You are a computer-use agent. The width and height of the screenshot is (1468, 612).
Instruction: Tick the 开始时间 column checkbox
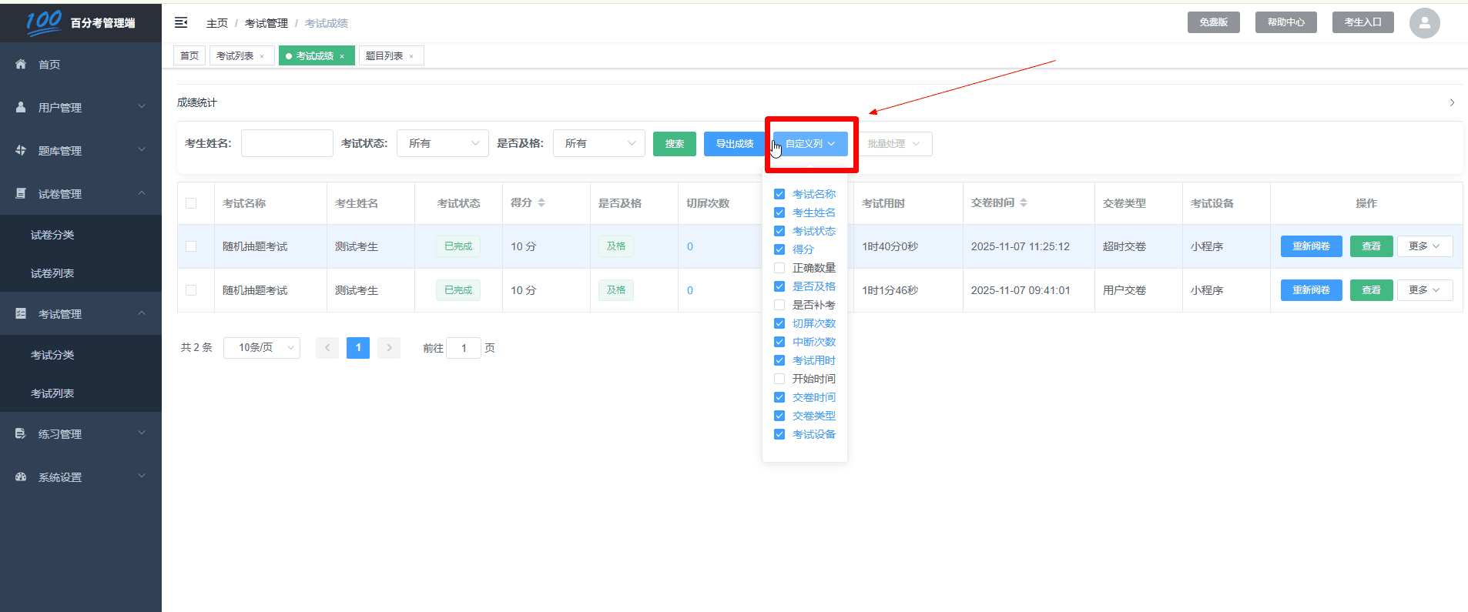click(779, 379)
